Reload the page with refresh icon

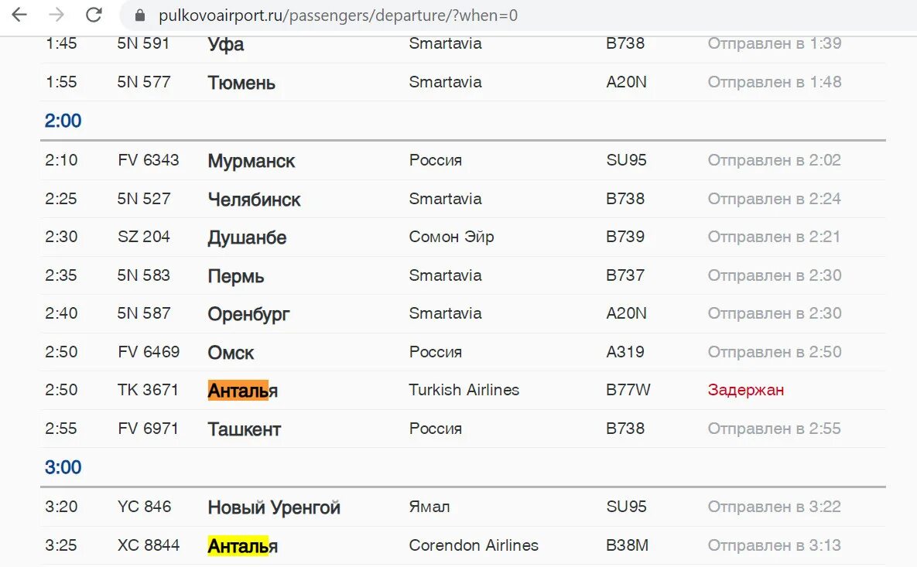tap(94, 15)
